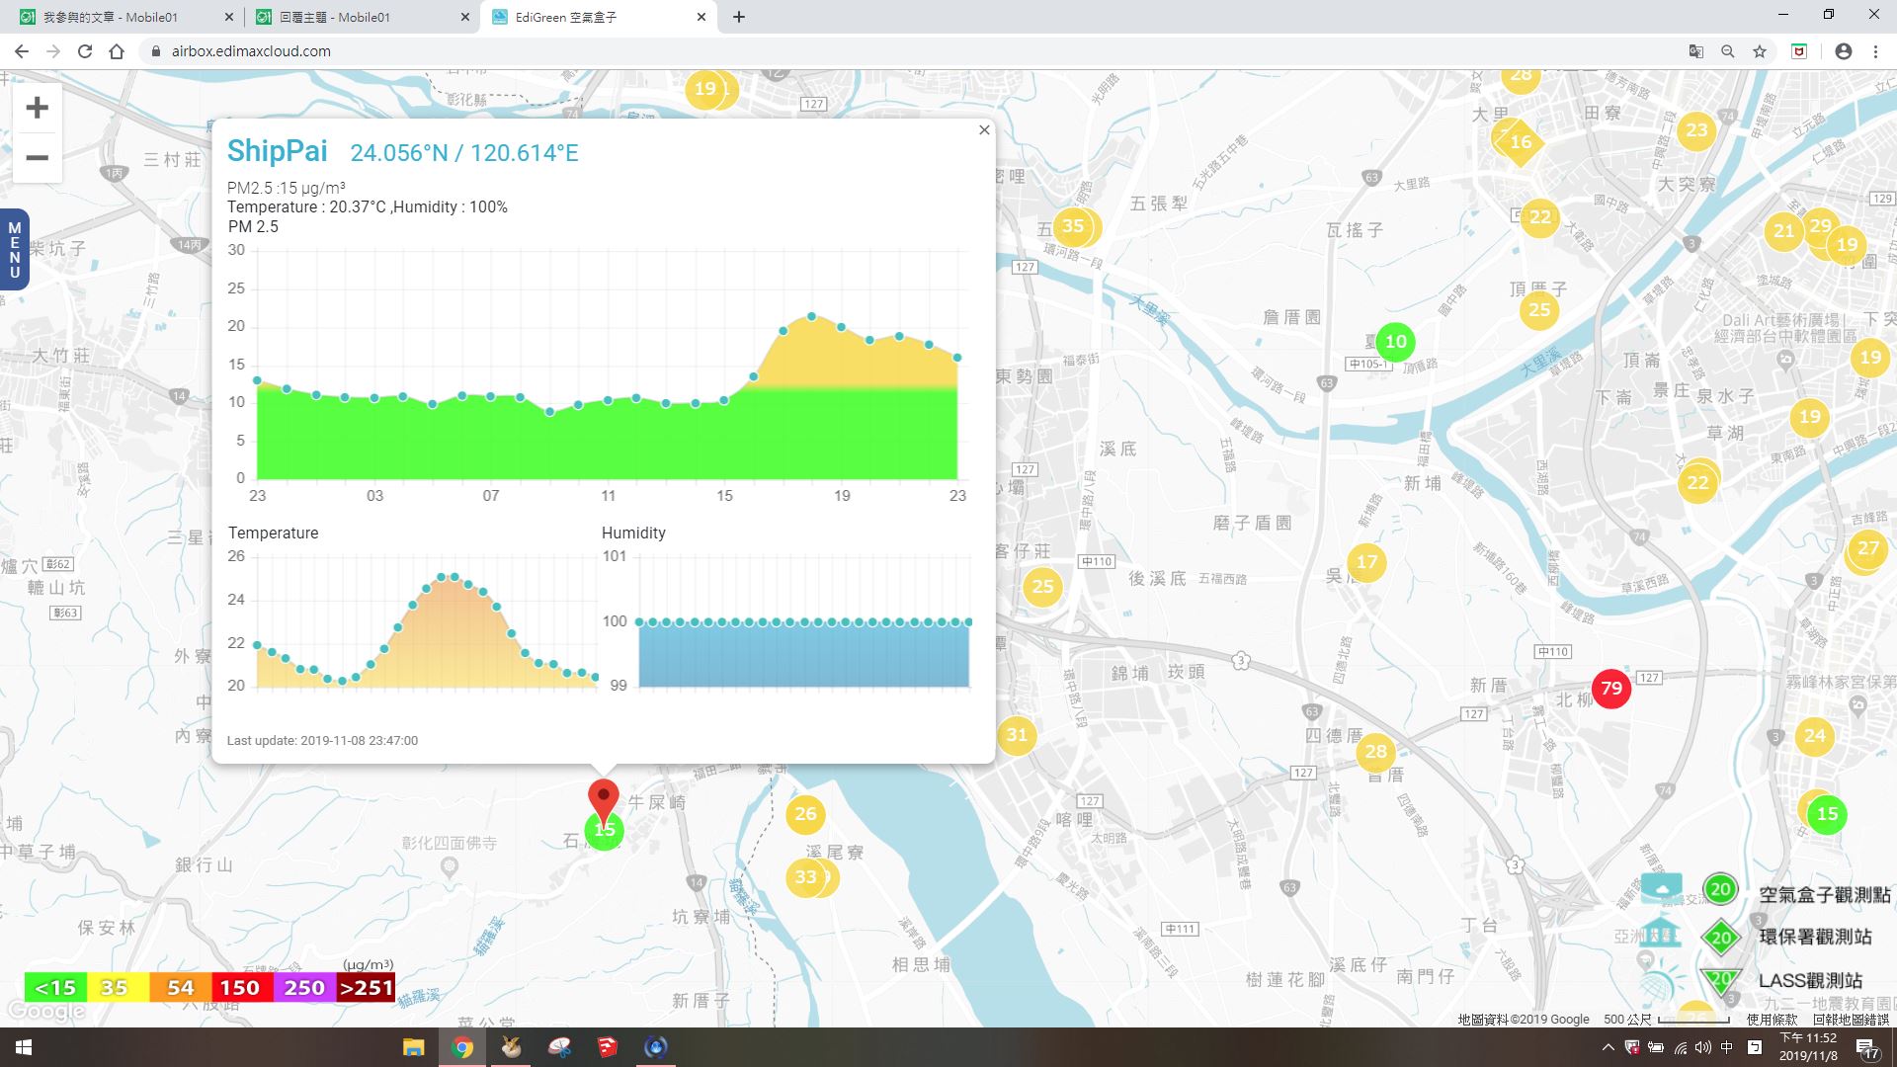Close the ShipPai info popup
The image size is (1897, 1067).
tap(984, 130)
